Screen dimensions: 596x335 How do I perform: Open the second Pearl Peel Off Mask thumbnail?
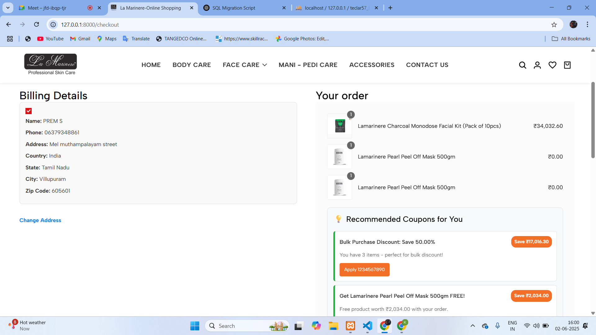coord(340,187)
